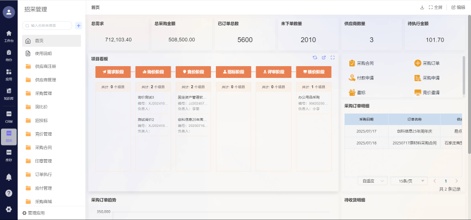This screenshot has height=220, width=471.
Task: Expand 项目看板 panel to fullscreen
Action: 333,58
